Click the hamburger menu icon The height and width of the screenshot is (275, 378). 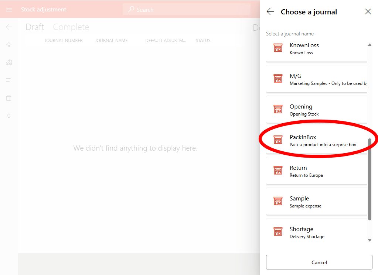tap(9, 10)
